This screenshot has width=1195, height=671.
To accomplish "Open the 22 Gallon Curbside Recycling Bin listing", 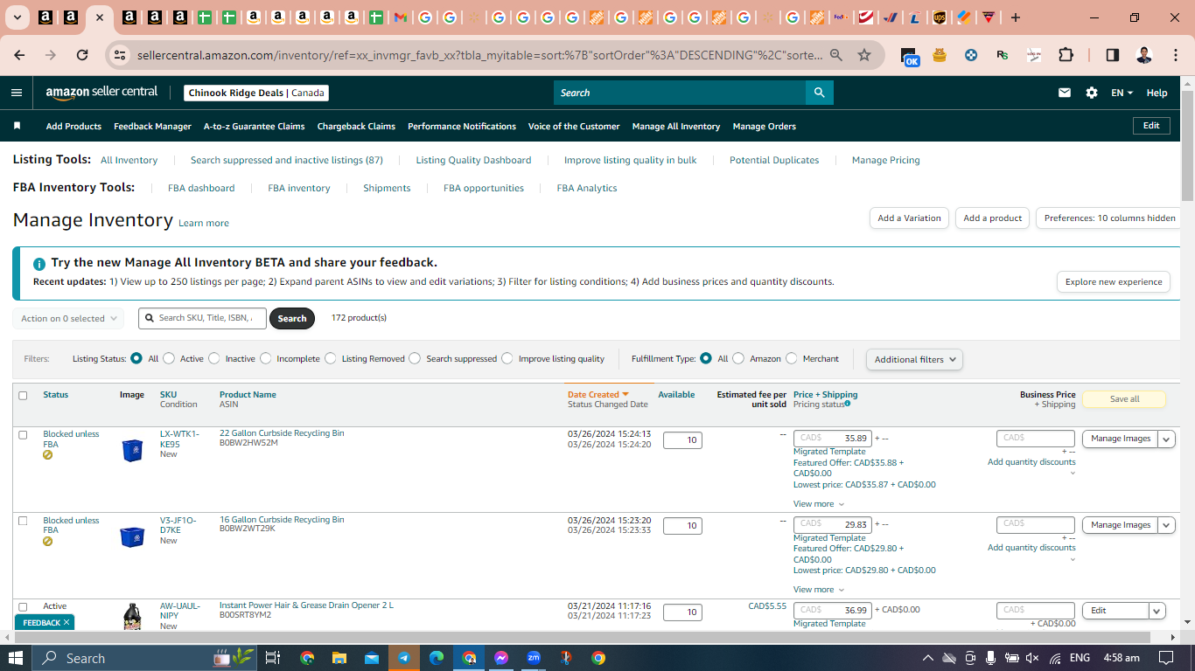I will click(282, 433).
